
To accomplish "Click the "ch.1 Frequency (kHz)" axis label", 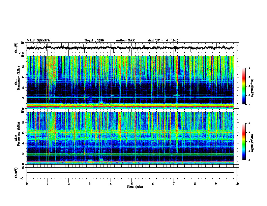I will (x=18, y=82).
